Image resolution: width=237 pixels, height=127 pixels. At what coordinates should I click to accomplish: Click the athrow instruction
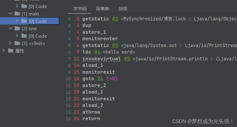click(x=91, y=112)
